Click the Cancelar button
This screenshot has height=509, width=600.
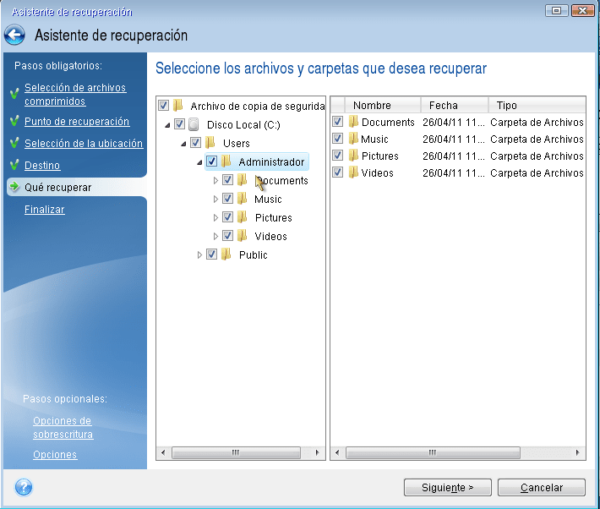pyautogui.click(x=542, y=488)
